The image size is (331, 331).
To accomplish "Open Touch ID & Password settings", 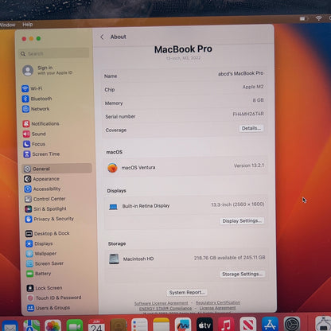I will pyautogui.click(x=54, y=298).
